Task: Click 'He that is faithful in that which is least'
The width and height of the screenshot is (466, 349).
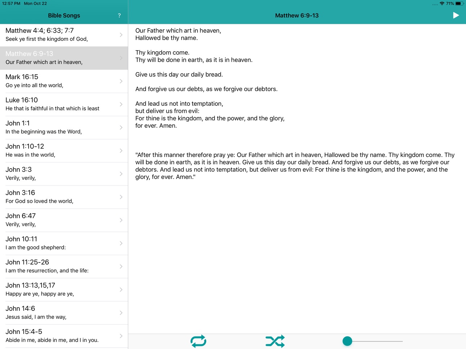Action: 52,108
